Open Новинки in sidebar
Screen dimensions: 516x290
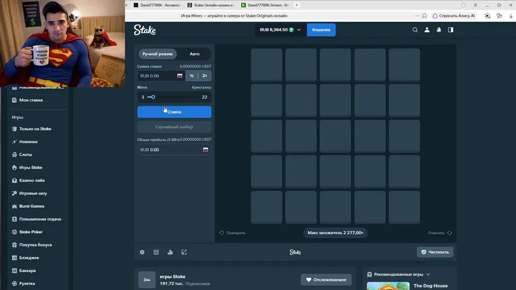[x=28, y=142]
